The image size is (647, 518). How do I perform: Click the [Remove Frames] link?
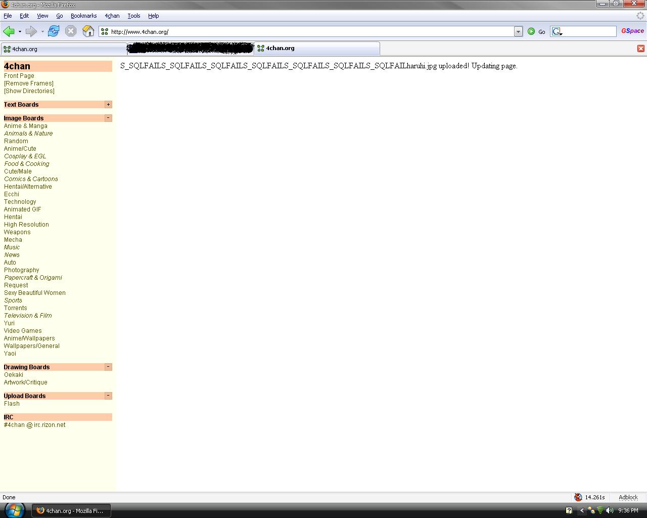tap(29, 83)
